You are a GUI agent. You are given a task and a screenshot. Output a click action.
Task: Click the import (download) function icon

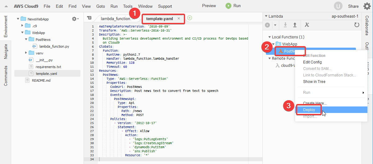pos(285,25)
